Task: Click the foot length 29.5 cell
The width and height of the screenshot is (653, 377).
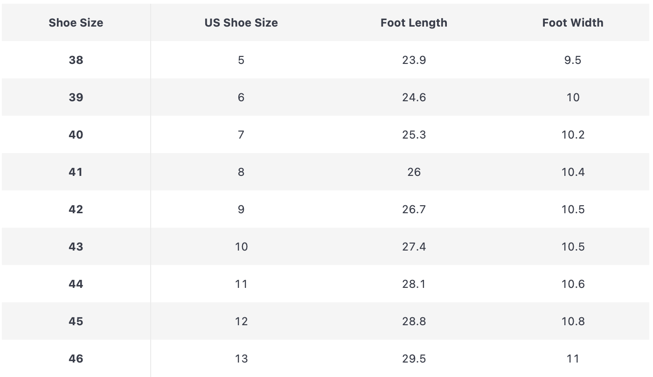Action: click(x=414, y=358)
